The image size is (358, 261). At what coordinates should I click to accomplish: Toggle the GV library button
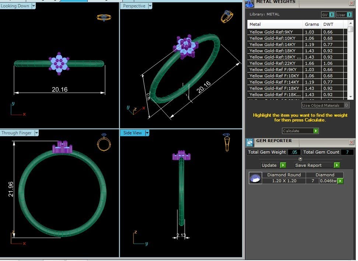(x=328, y=15)
